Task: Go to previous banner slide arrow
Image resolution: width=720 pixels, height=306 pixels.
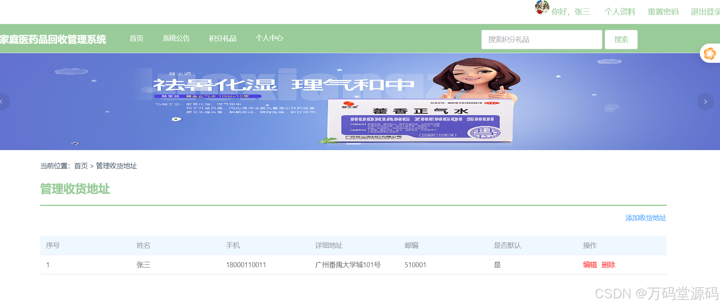Action: (x=2, y=102)
